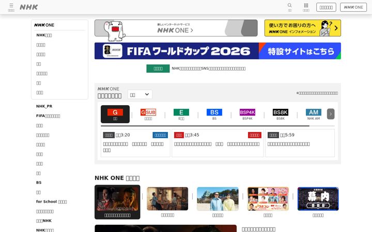Open NHK_PR in the sidebar
The height and width of the screenshot is (232, 372).
44,106
